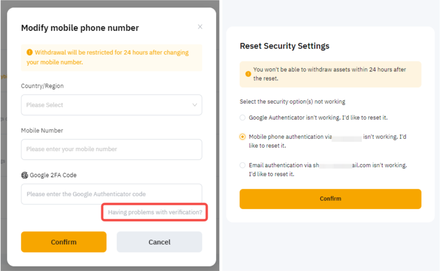This screenshot has height=271, width=440.
Task: Expand the Country/Region dropdown arrow
Action: (195, 105)
